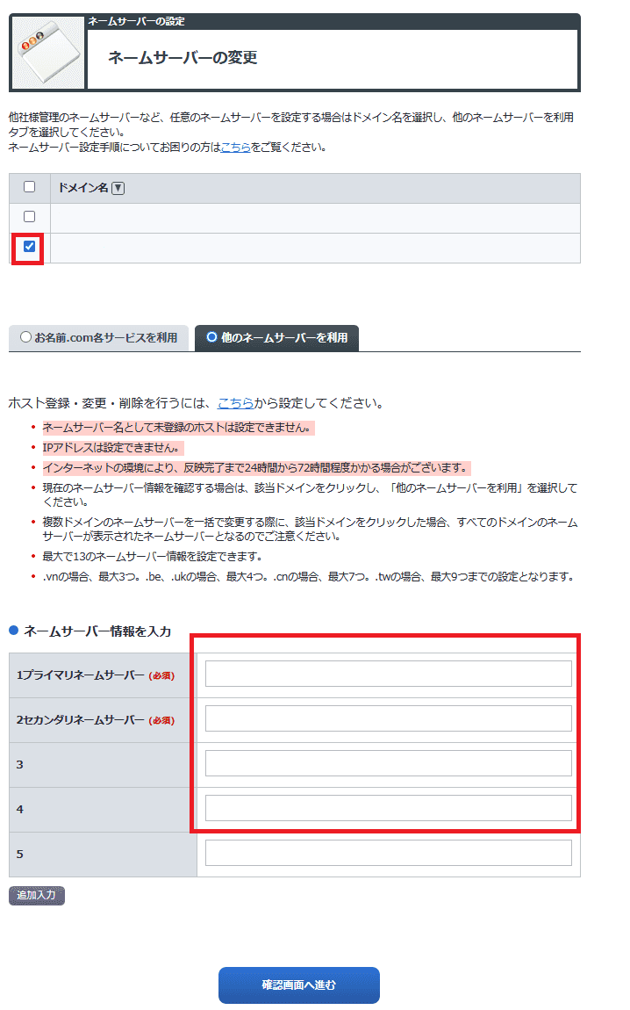
Task: Focus the 2セカンダリネームサーバー input field
Action: tap(388, 718)
